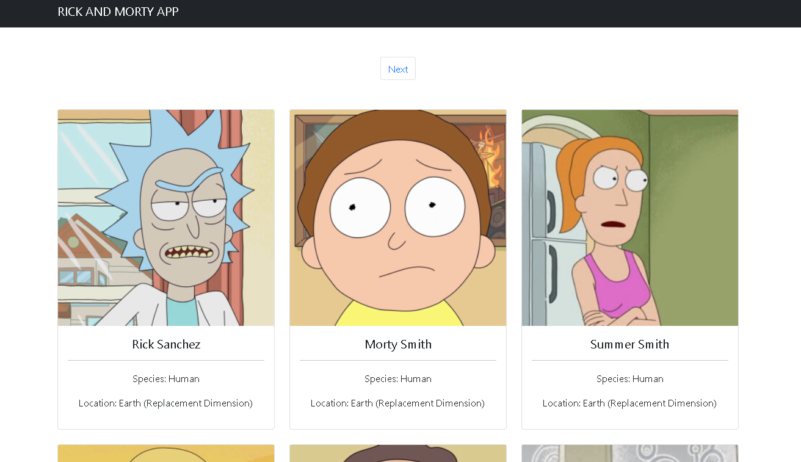The height and width of the screenshot is (462, 801).
Task: Click the divider line under Morty Smith
Action: (x=397, y=359)
